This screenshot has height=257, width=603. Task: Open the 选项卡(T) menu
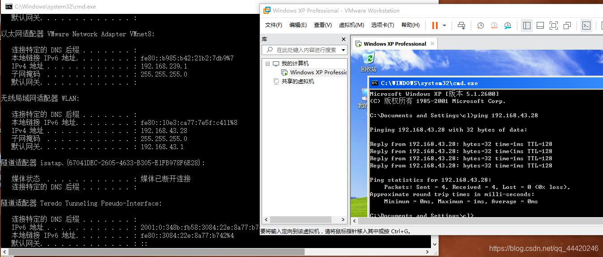pyautogui.click(x=382, y=25)
